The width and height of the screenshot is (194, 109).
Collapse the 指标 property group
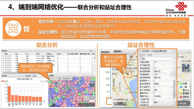tap(140, 59)
